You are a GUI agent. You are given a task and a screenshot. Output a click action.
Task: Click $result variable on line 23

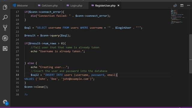coord(30,35)
